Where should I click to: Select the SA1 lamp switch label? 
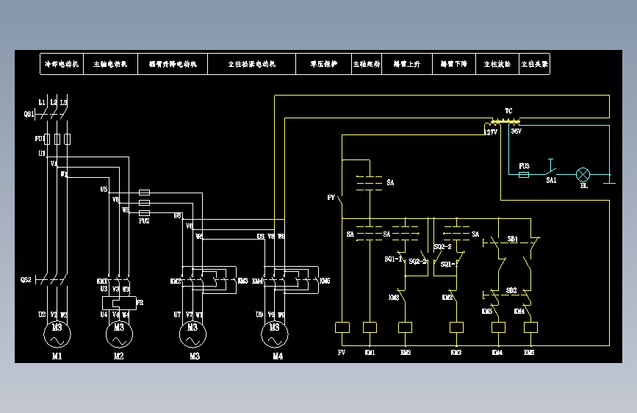click(551, 180)
